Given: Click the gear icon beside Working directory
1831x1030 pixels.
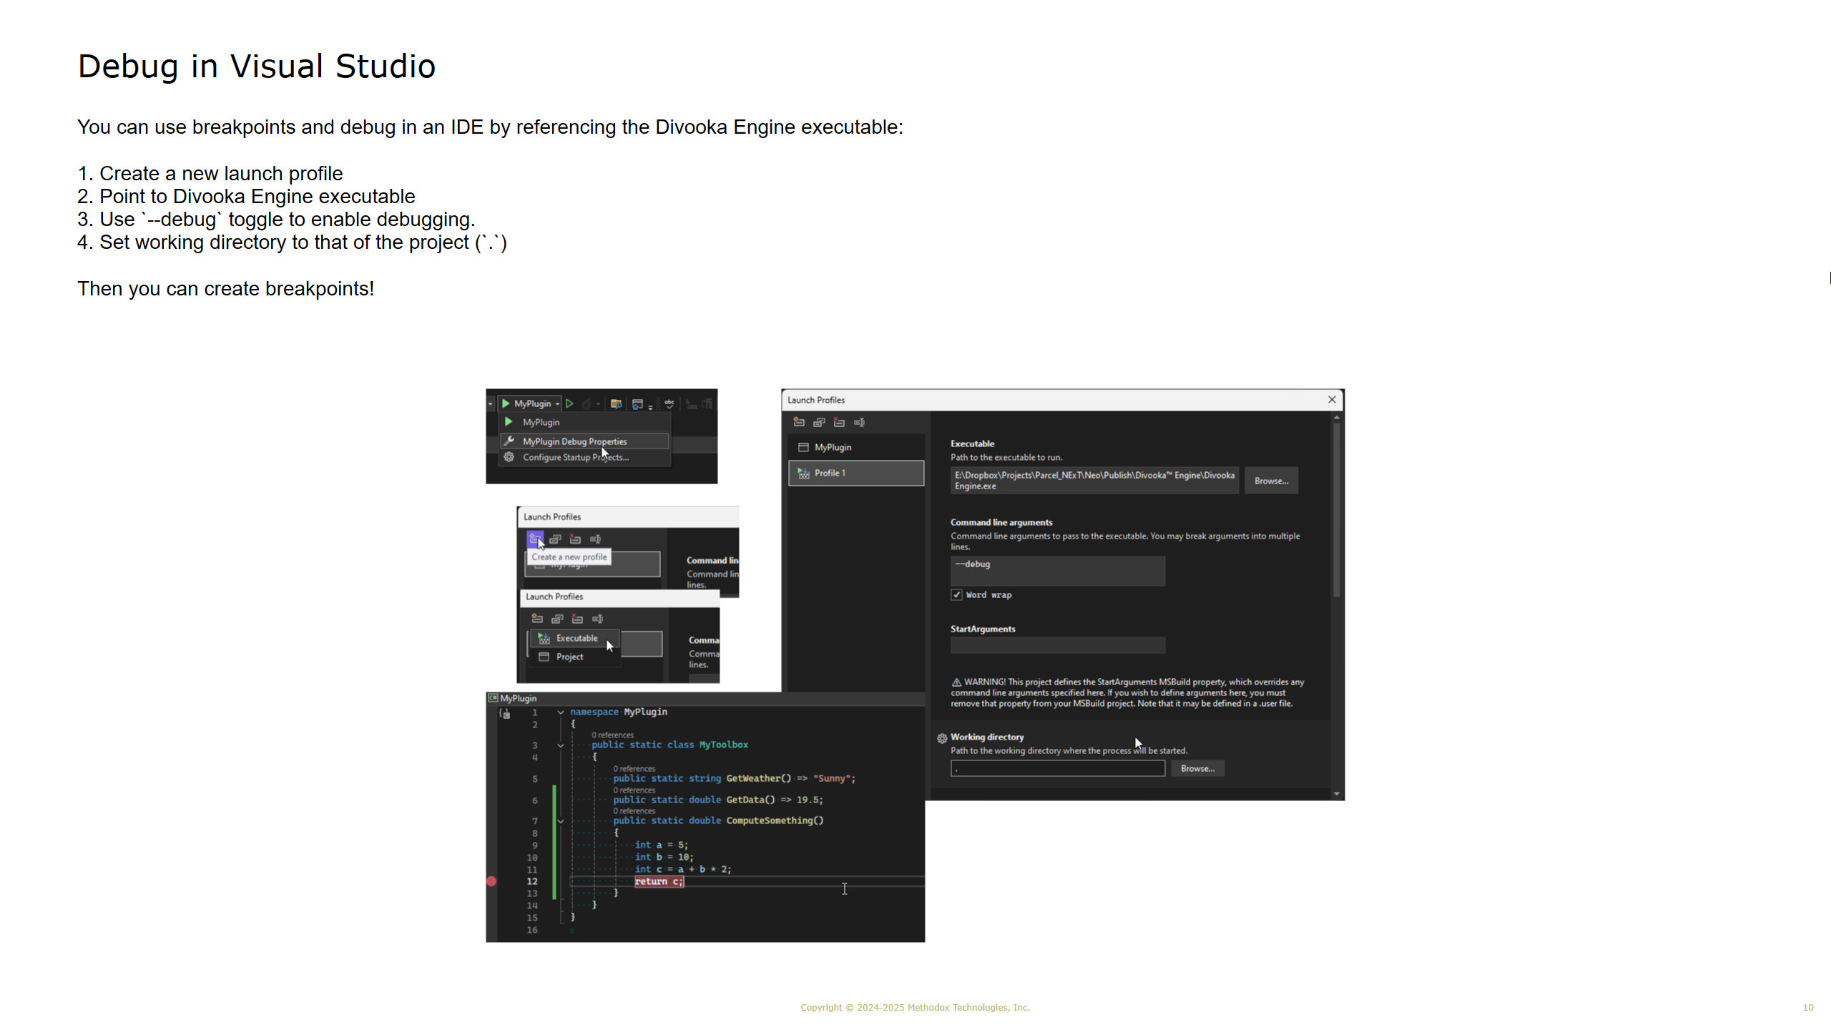Looking at the screenshot, I should point(942,738).
